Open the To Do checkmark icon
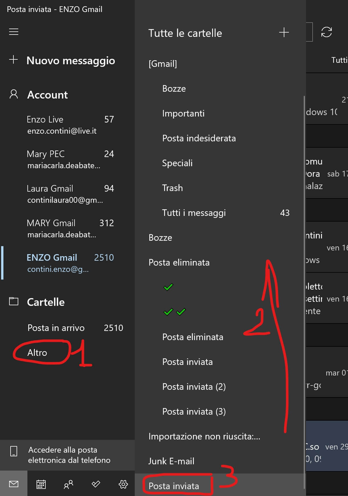Viewport: 348px width, 496px height. (96, 484)
